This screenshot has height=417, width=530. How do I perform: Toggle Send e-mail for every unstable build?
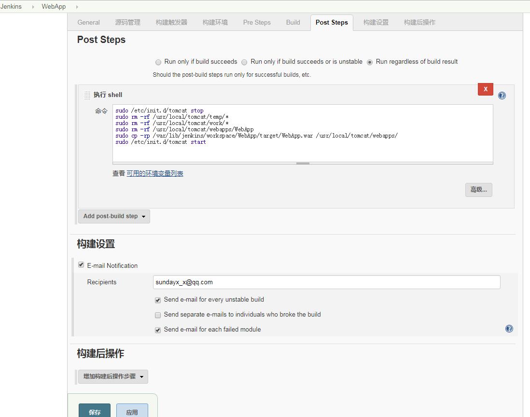(158, 300)
